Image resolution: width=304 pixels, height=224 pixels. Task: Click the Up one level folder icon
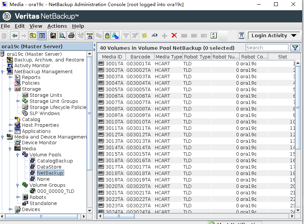[33, 36]
